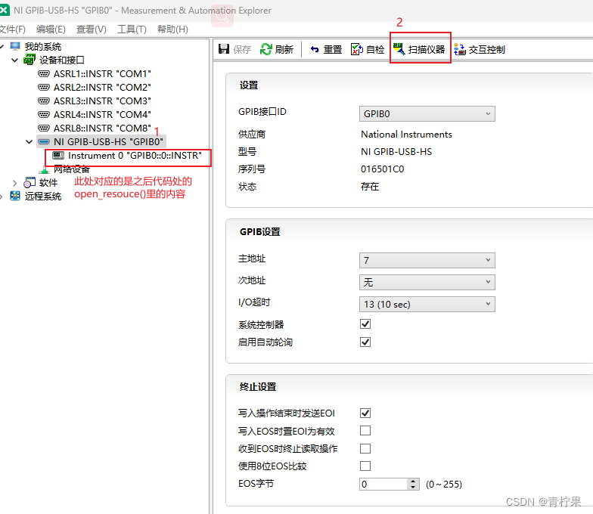Click the GPIB Settings (GPIB设置) heading
This screenshot has height=514, width=593.
(x=260, y=231)
